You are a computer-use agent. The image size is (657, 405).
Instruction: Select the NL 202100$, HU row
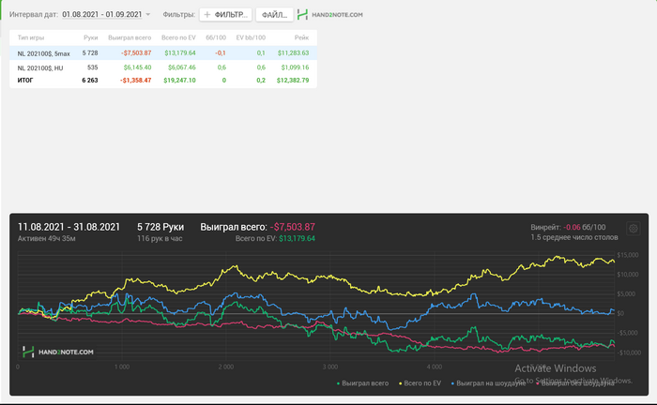(x=163, y=67)
